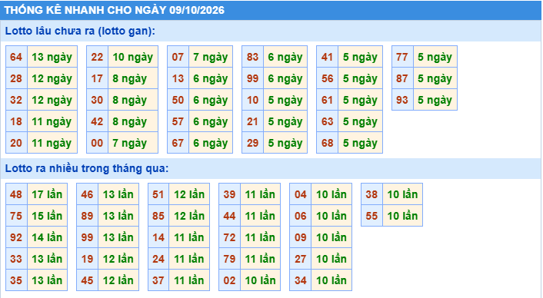Select number 51 in the frequent lotto table

pyautogui.click(x=158, y=194)
